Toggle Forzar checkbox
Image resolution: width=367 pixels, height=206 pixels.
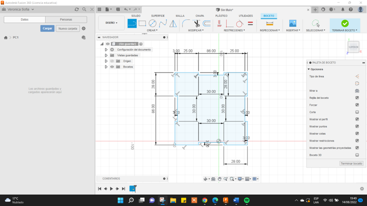pos(357,105)
